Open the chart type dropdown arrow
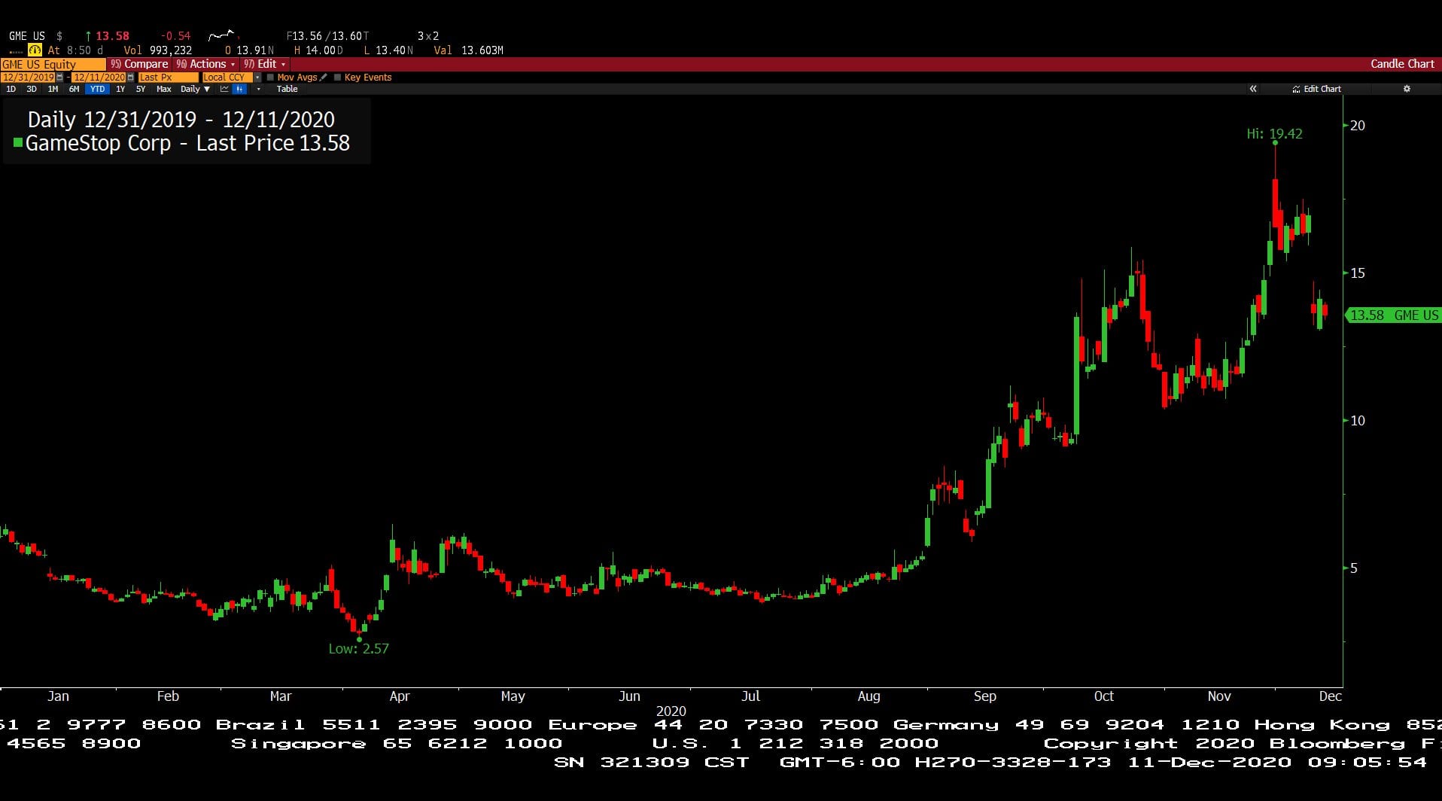This screenshot has width=1442, height=801. point(258,89)
